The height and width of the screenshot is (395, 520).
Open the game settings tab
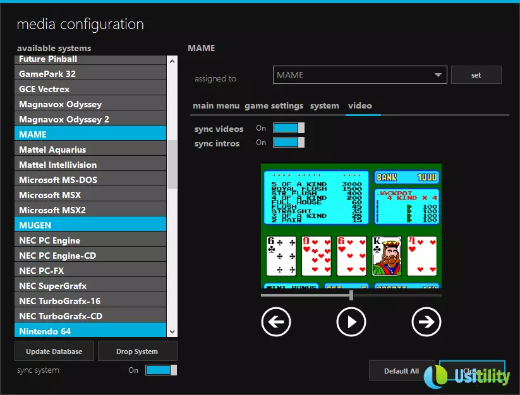point(274,106)
